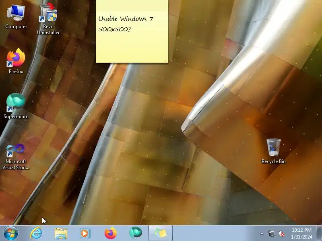Launch Firefox from the taskbar

click(x=110, y=233)
